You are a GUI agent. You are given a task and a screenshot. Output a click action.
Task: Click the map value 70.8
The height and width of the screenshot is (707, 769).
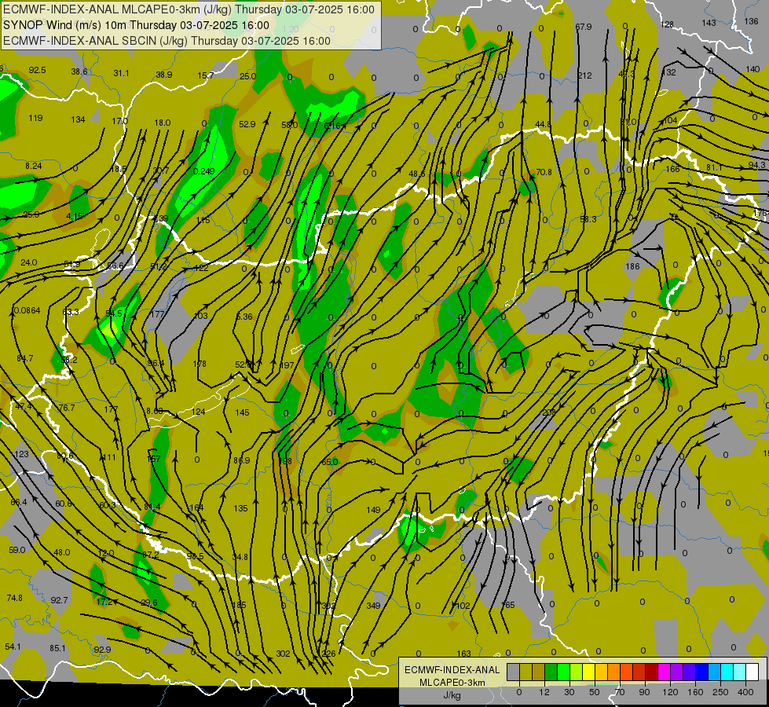(x=544, y=172)
